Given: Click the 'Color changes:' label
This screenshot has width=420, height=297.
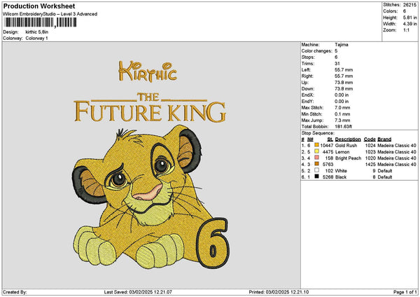Looking at the screenshot, I should click(x=316, y=51).
